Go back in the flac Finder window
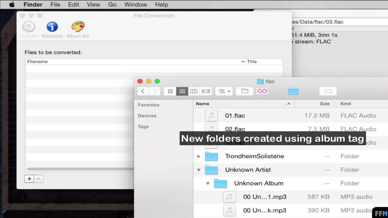Screen dimensions: 388x218 (143, 91)
